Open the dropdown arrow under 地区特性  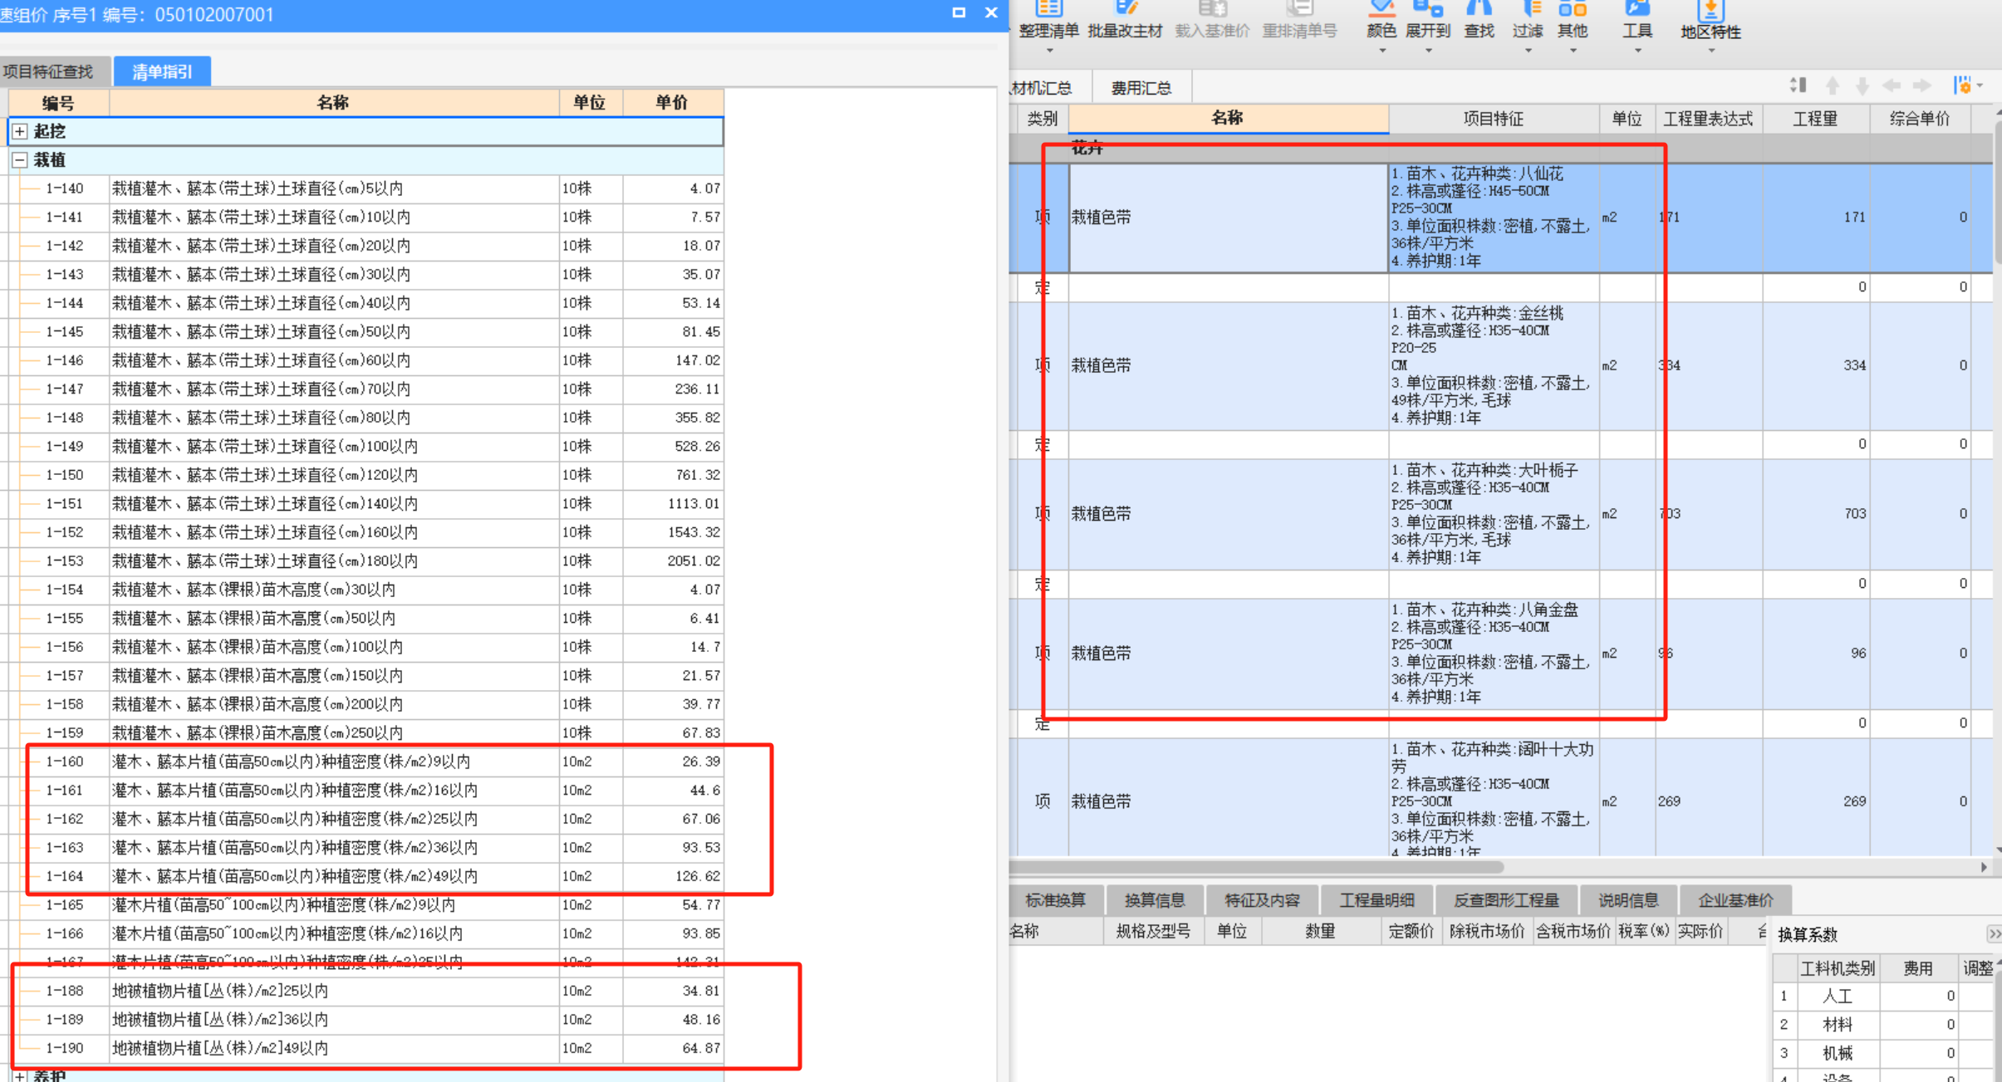coord(1711,51)
